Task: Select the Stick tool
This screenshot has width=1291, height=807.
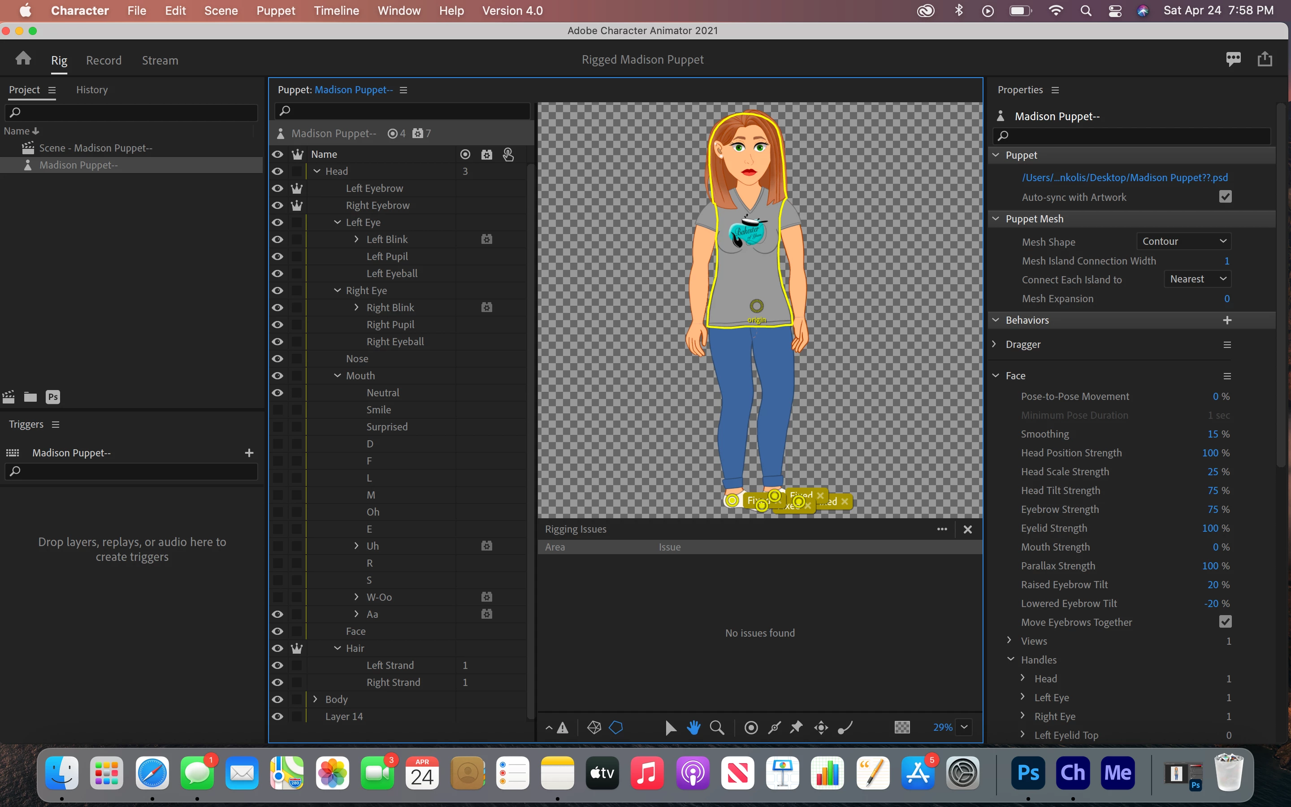Action: (774, 728)
